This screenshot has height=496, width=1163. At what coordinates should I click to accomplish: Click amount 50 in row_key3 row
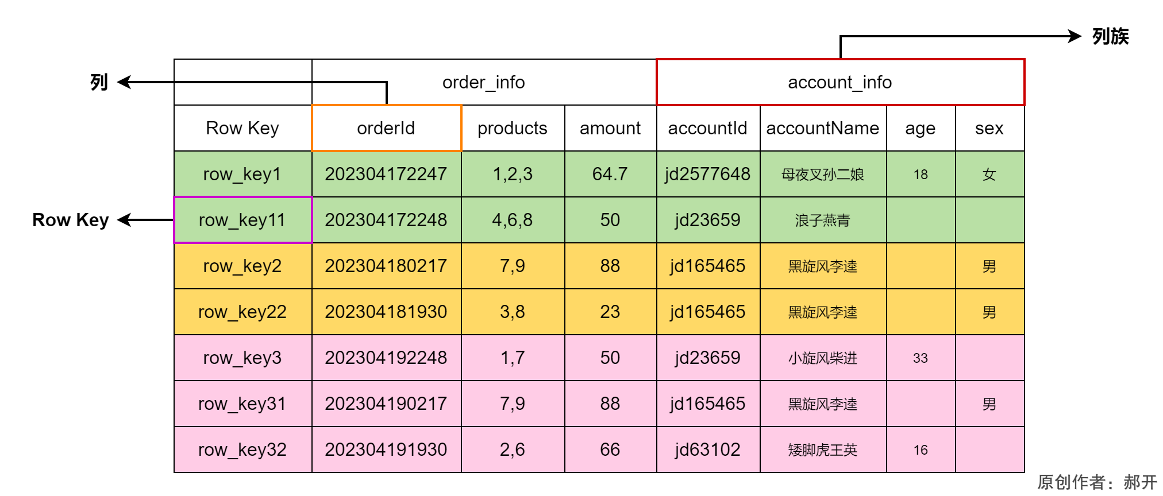(610, 358)
